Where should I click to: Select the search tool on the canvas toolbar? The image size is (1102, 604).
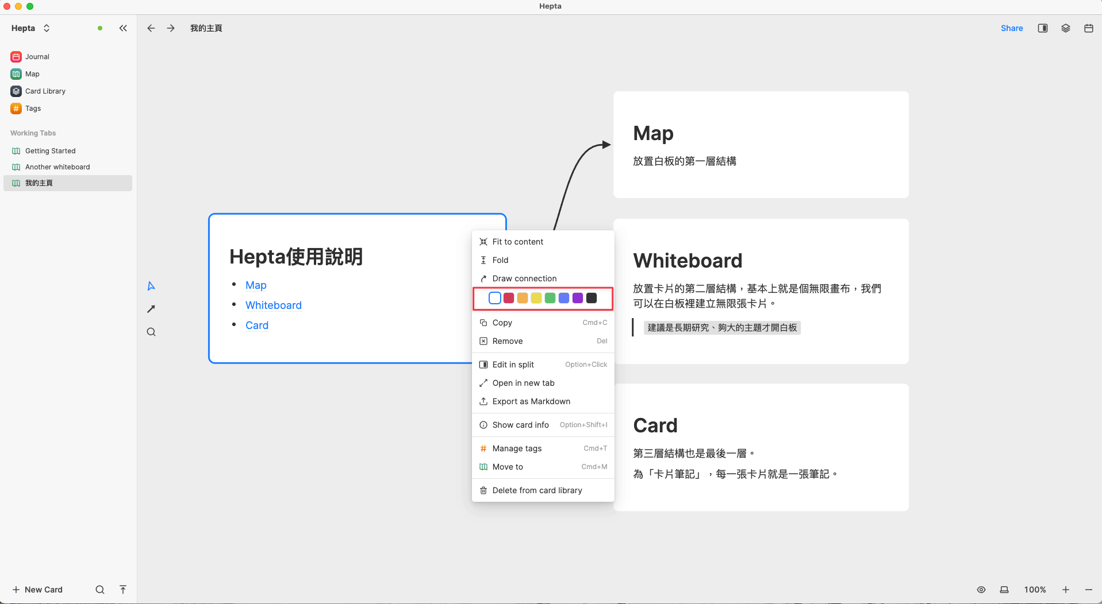point(151,332)
